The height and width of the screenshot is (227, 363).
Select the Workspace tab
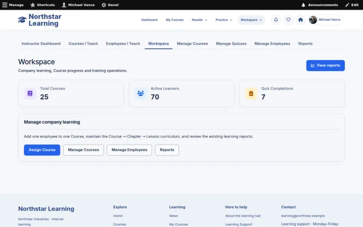pyautogui.click(x=158, y=44)
